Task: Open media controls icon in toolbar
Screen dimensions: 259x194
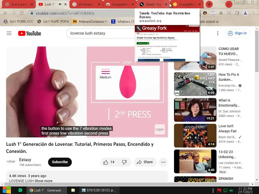Action: tap(229, 13)
